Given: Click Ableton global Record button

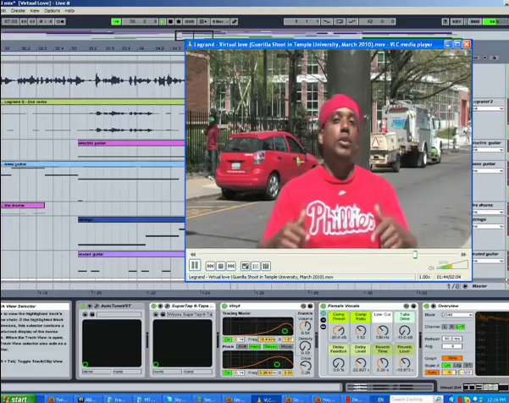Looking at the screenshot, I should point(178,21).
